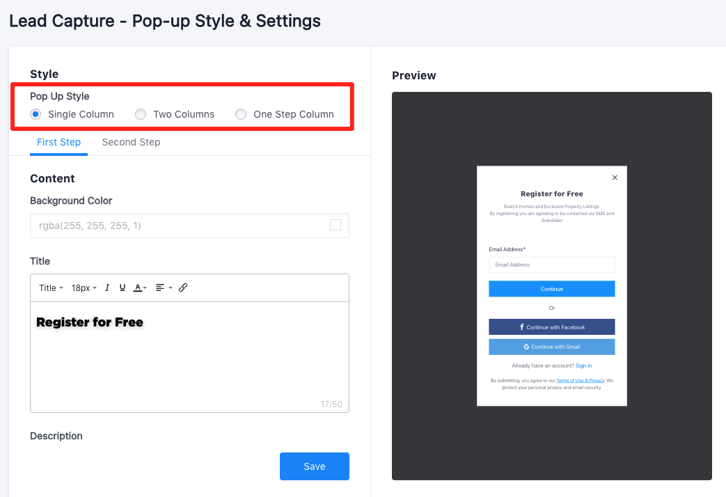The width and height of the screenshot is (726, 497).
Task: Choose the Two Columns radio button
Action: click(x=140, y=114)
